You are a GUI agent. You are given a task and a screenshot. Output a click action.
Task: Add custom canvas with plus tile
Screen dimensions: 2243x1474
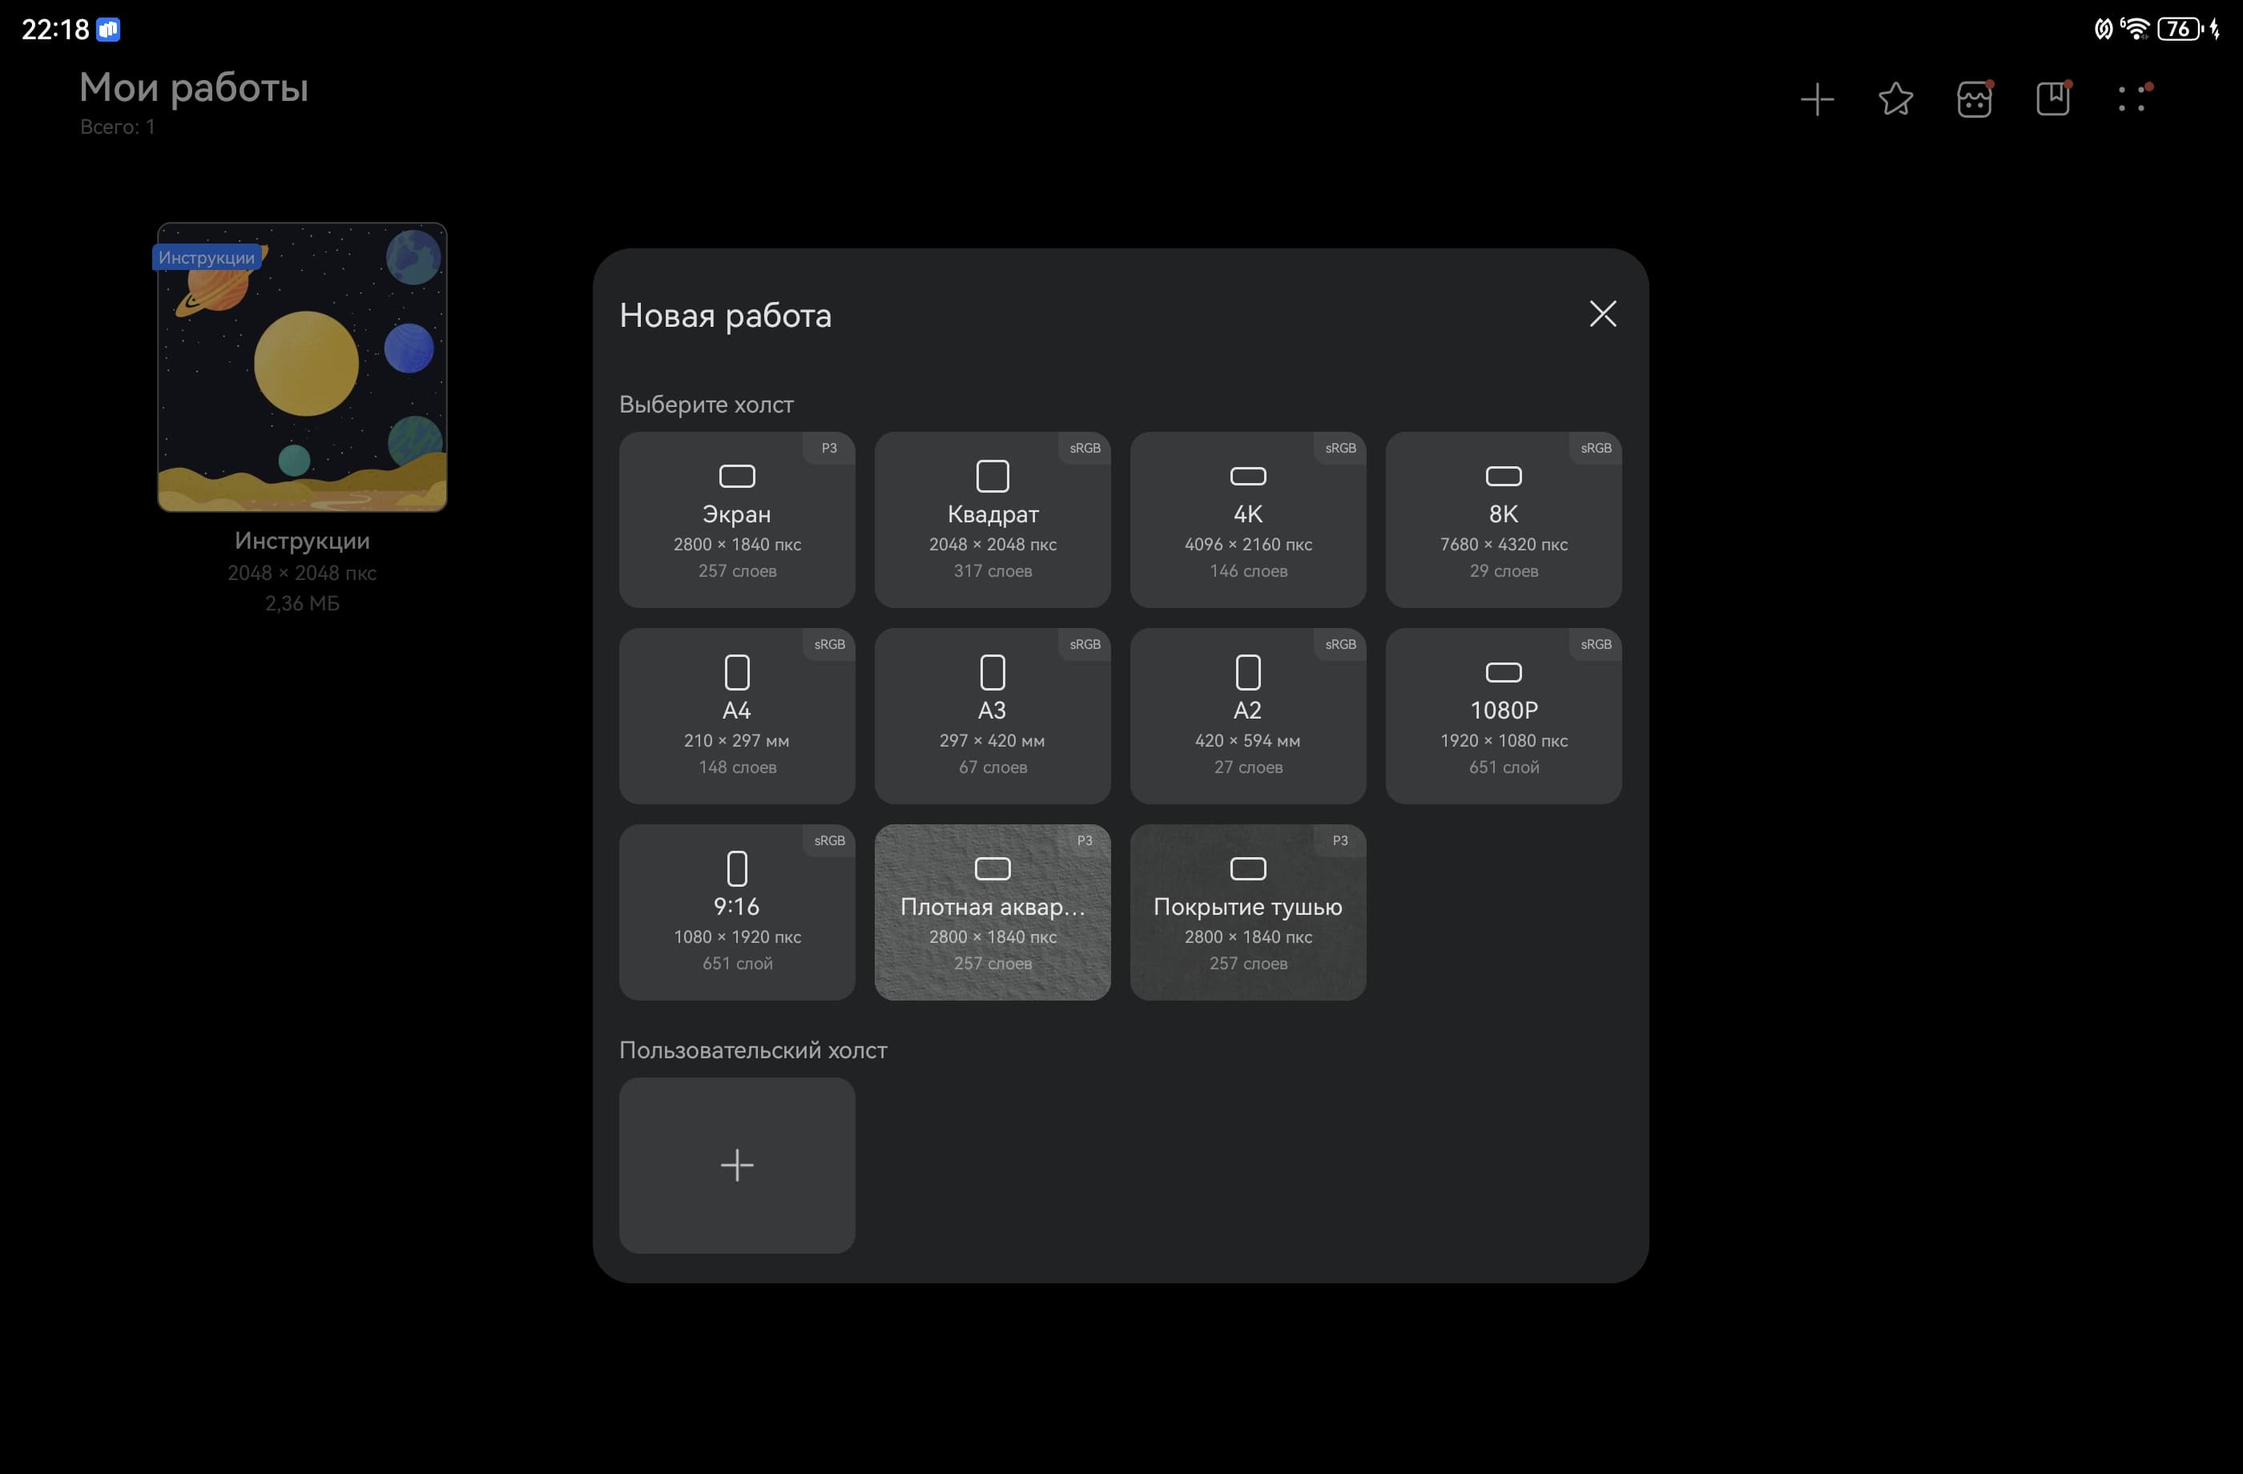(x=737, y=1165)
